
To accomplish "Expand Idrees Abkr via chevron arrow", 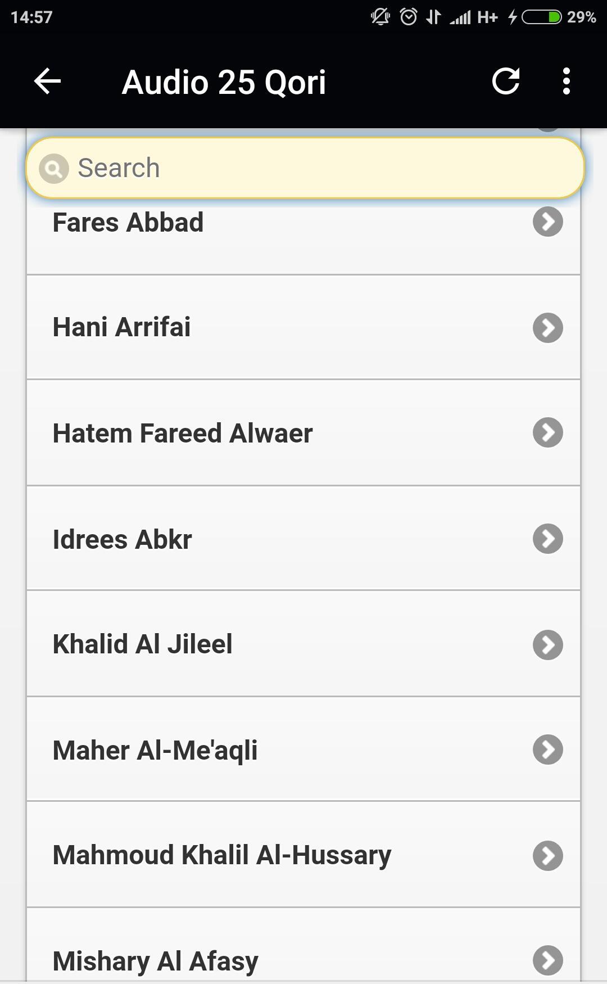I will coord(548,539).
